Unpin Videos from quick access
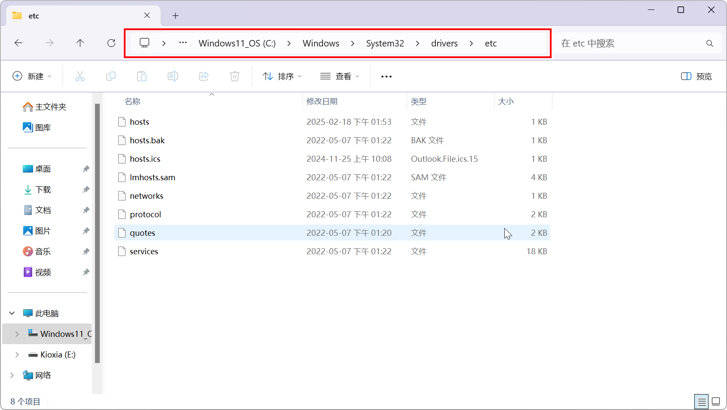Screen dimensions: 727x410 pyautogui.click(x=86, y=272)
